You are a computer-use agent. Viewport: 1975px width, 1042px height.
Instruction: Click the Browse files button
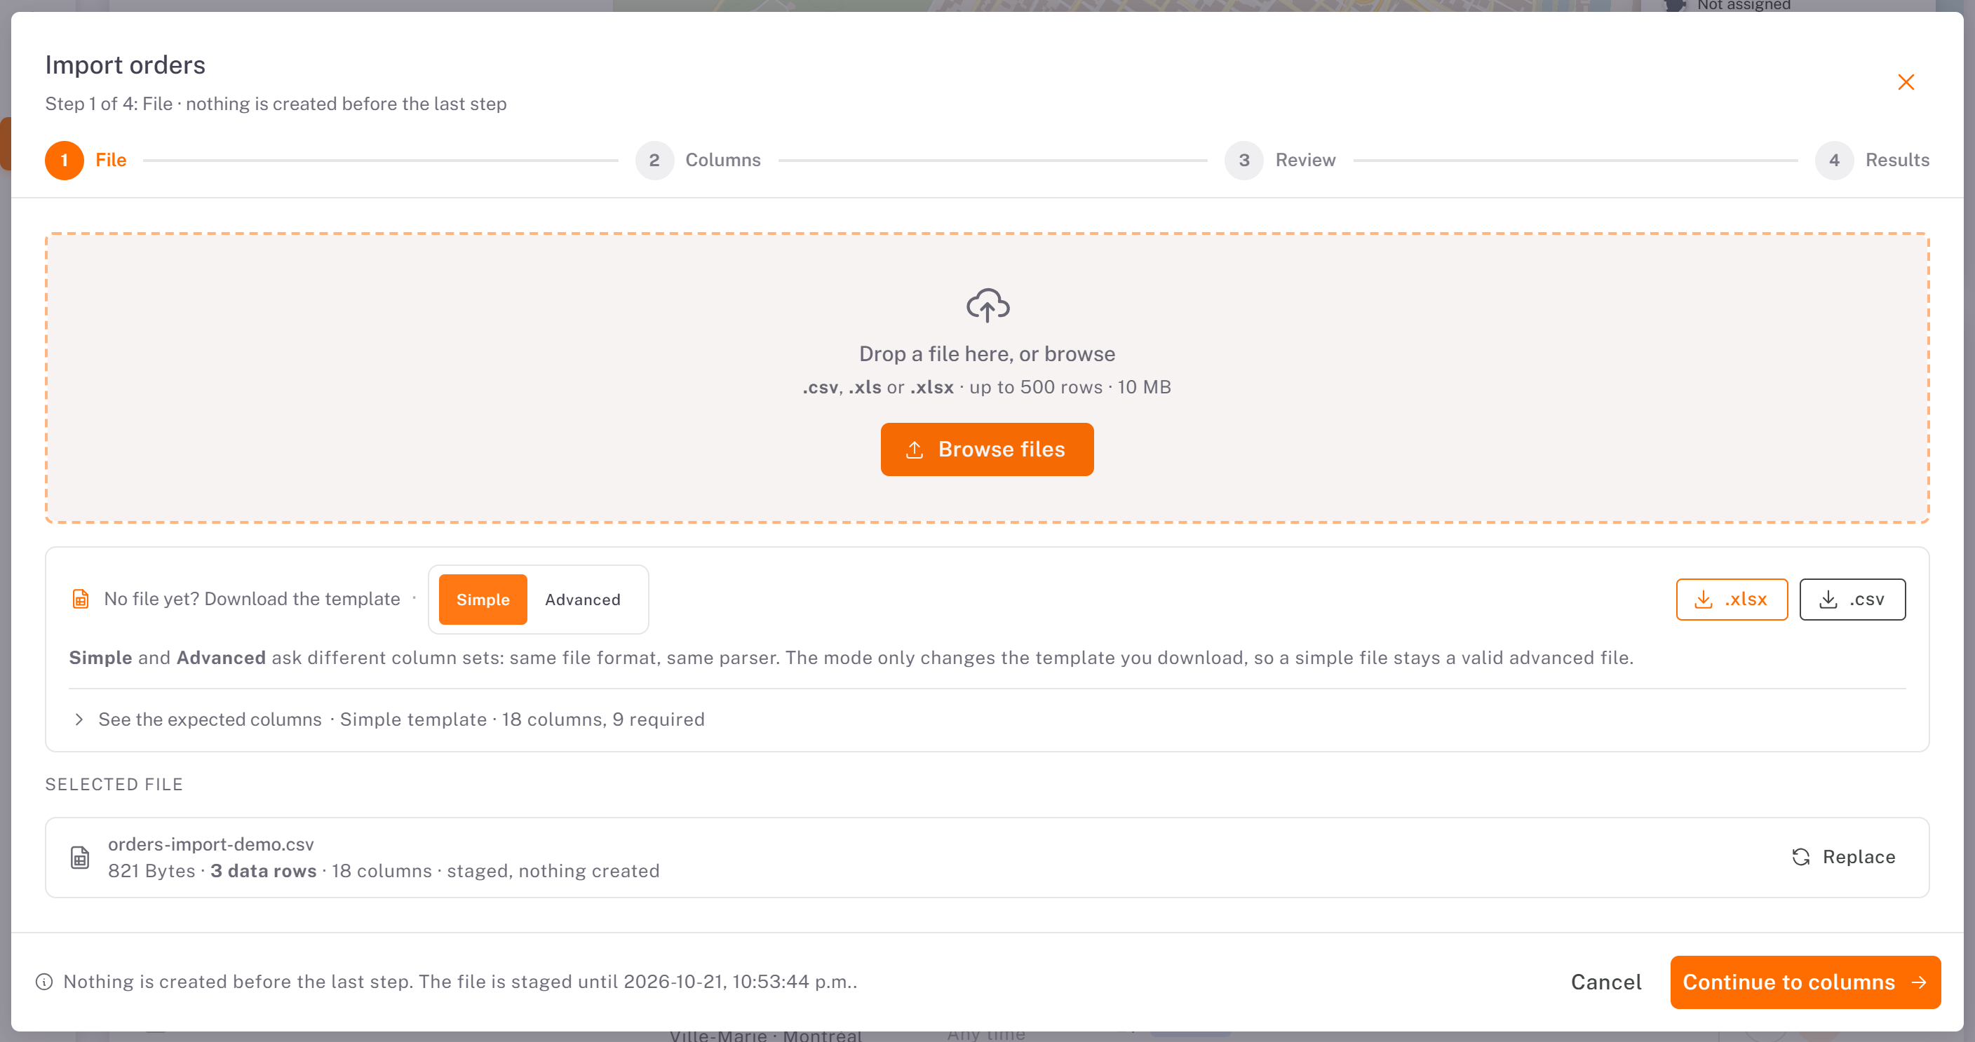[x=987, y=449]
